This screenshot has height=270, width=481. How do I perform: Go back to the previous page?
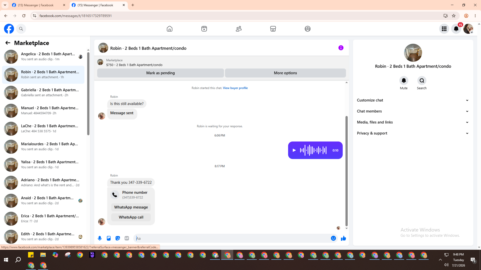6,16
